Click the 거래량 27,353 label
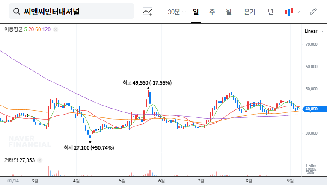Viewport: 327px width, 185px height. [19, 160]
